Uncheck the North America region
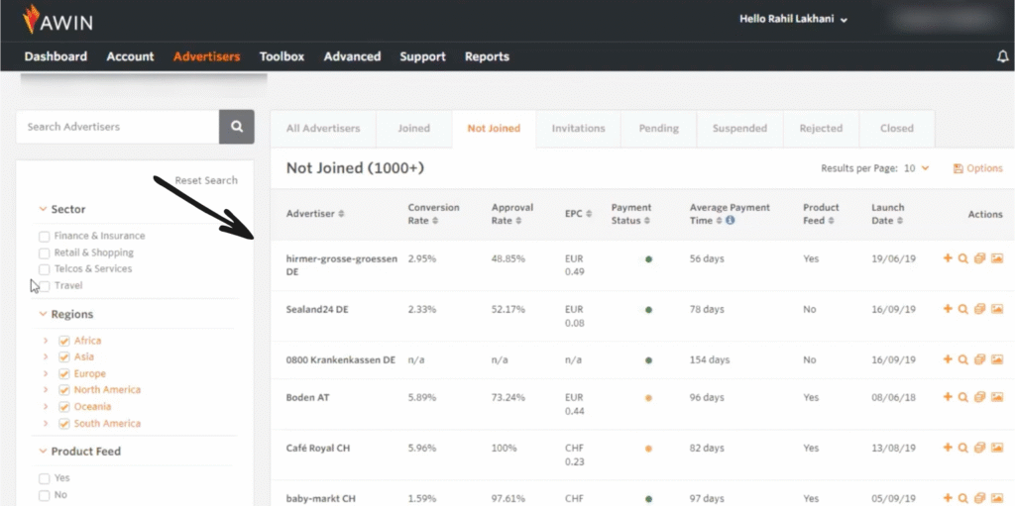The height and width of the screenshot is (506, 1015). click(64, 390)
